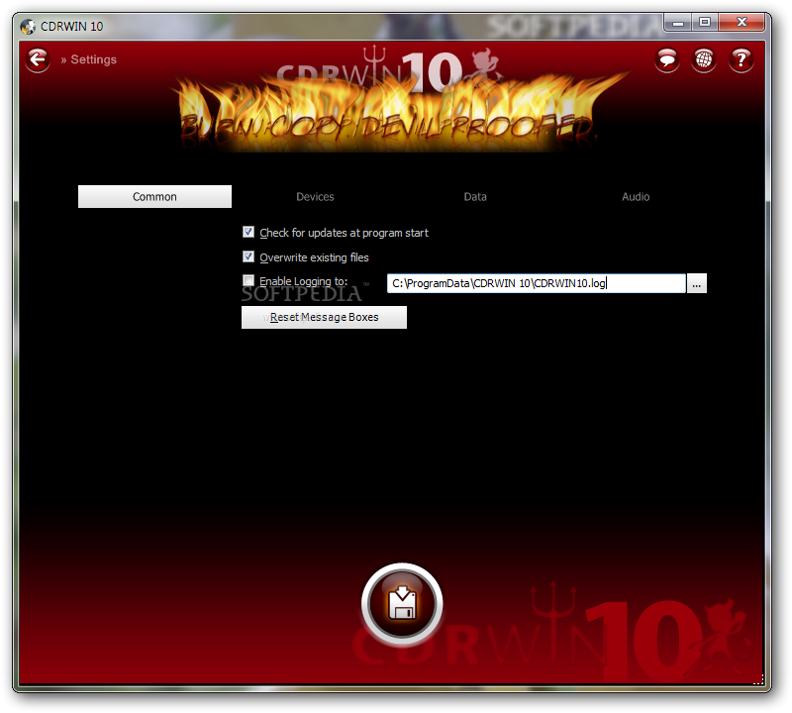Click the window resize grip corner
The height and width of the screenshot is (713, 792).
tap(758, 679)
